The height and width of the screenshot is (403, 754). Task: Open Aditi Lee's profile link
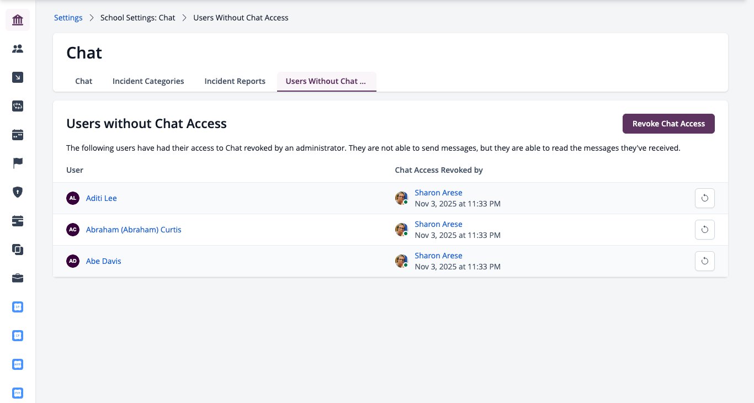(x=102, y=198)
